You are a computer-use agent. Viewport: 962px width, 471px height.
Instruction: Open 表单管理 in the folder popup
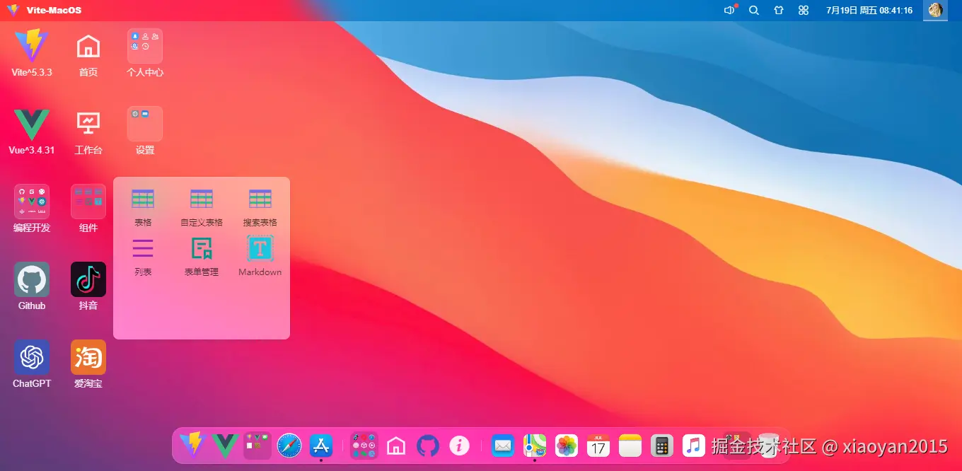point(202,249)
